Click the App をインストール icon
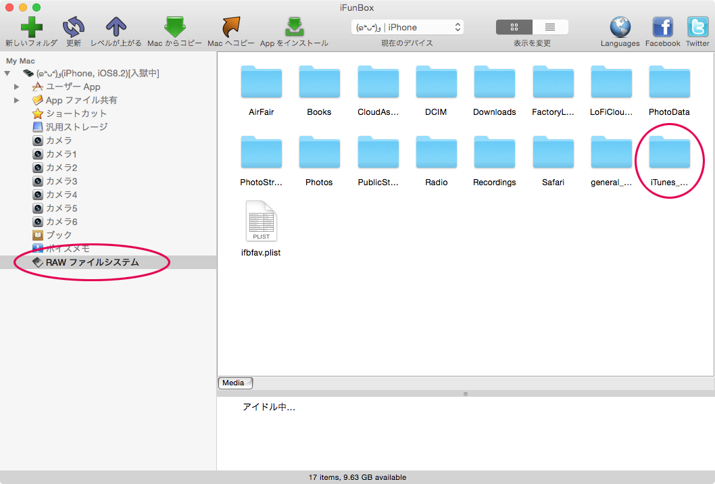The image size is (715, 484). pos(294,27)
